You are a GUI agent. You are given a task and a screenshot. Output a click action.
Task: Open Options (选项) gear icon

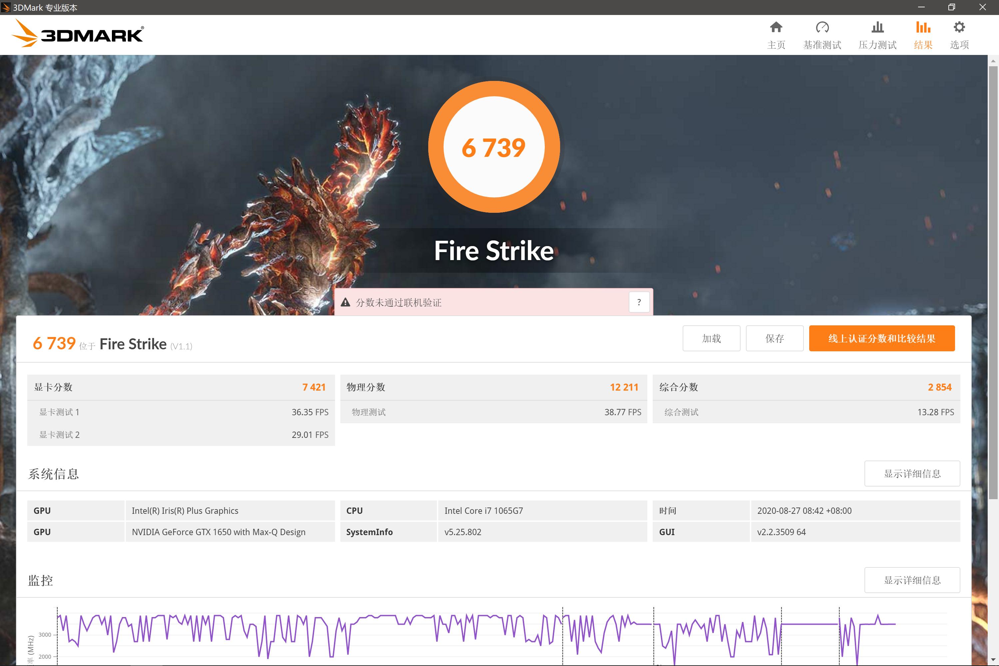tap(959, 28)
